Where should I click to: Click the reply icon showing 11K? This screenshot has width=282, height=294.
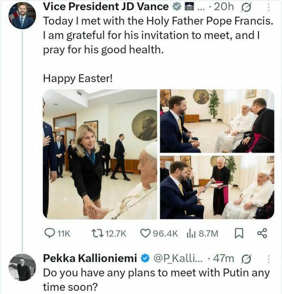49,233
